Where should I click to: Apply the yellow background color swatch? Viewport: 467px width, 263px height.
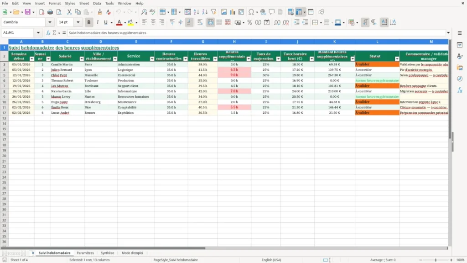pyautogui.click(x=130, y=22)
